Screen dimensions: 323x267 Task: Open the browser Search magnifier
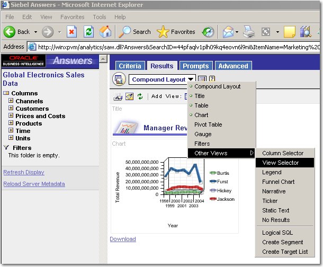(x=124, y=32)
